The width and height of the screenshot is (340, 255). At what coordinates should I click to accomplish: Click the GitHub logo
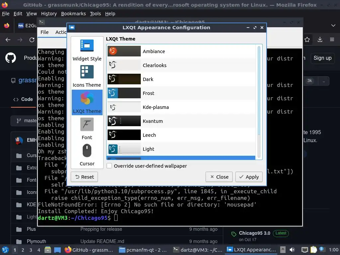[10, 58]
